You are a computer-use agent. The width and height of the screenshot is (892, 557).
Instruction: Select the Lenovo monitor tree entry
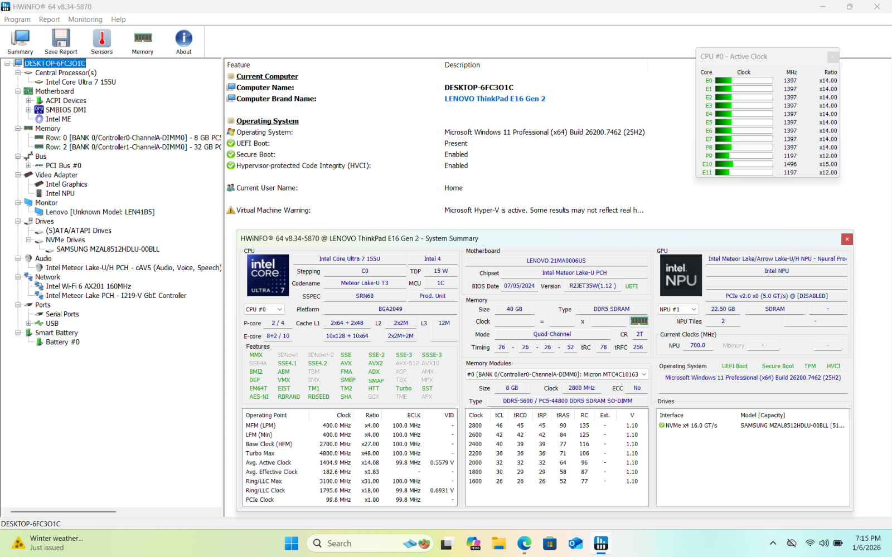click(100, 212)
